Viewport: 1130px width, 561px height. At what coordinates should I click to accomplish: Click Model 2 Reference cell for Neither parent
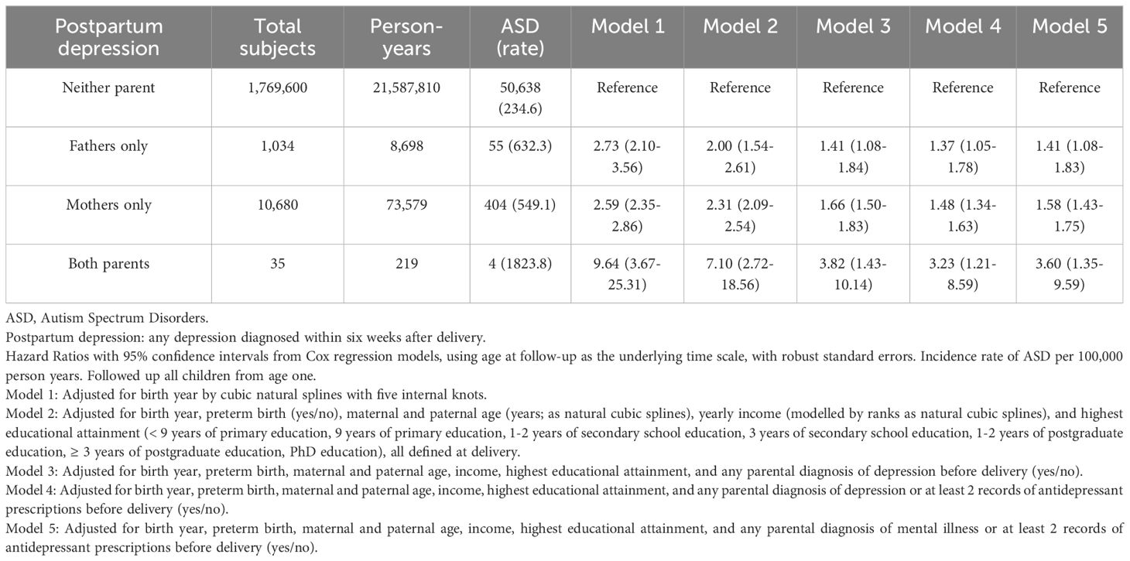(740, 87)
